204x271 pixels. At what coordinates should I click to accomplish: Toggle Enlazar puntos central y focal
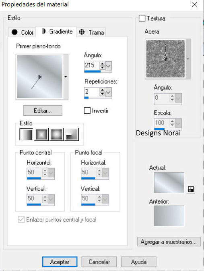pyautogui.click(x=21, y=219)
